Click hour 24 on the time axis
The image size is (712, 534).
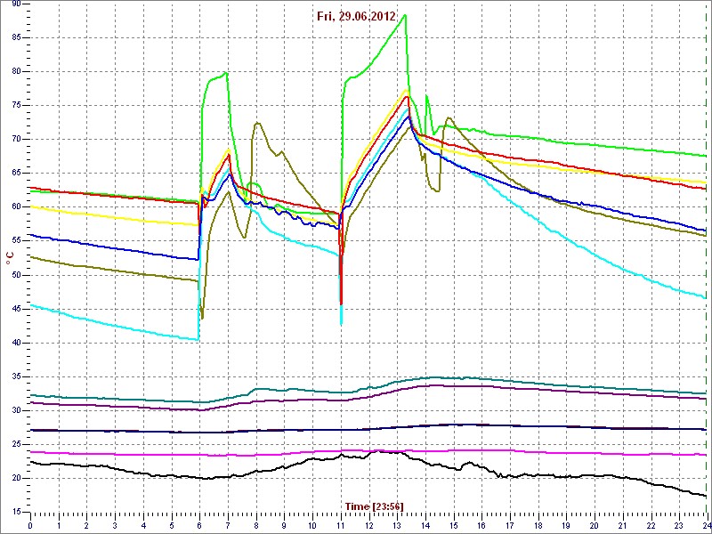coord(707,525)
